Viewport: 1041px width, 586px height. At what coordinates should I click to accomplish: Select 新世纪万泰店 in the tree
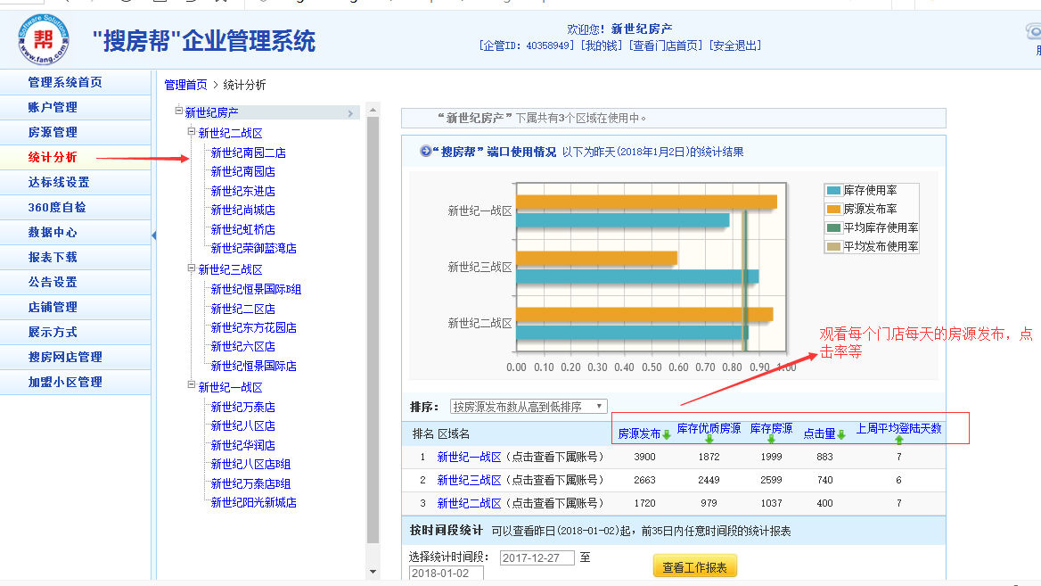[243, 408]
